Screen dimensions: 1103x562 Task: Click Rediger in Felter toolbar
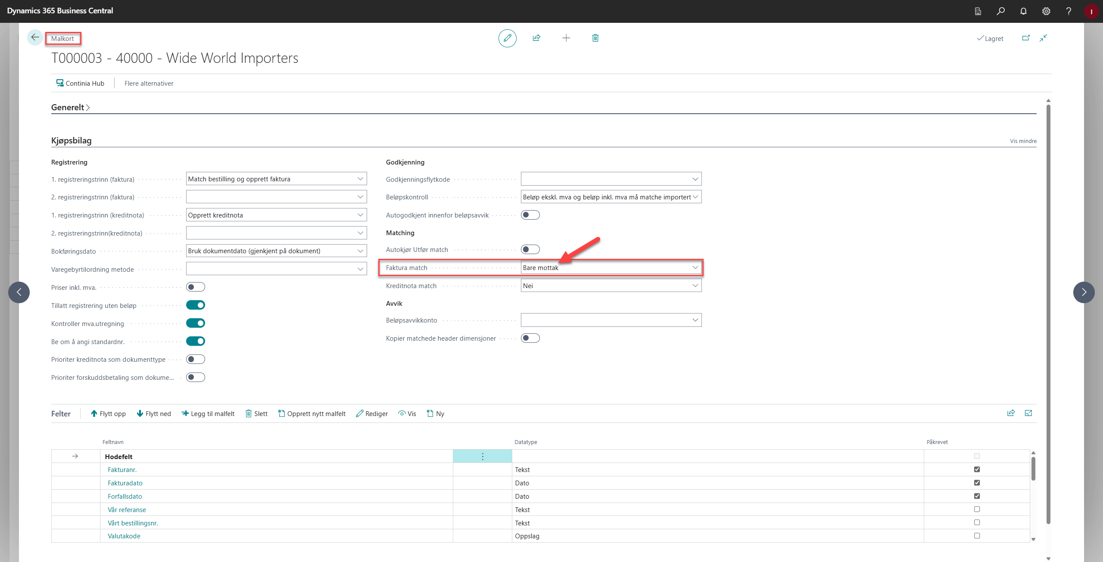point(372,413)
